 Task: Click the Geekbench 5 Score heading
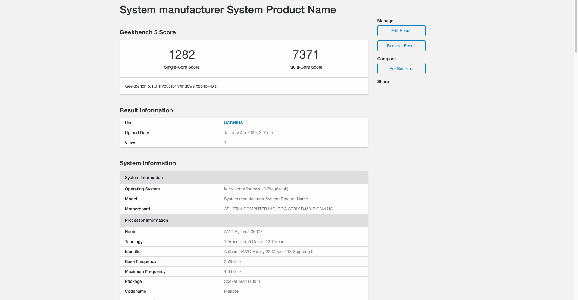pyautogui.click(x=148, y=32)
